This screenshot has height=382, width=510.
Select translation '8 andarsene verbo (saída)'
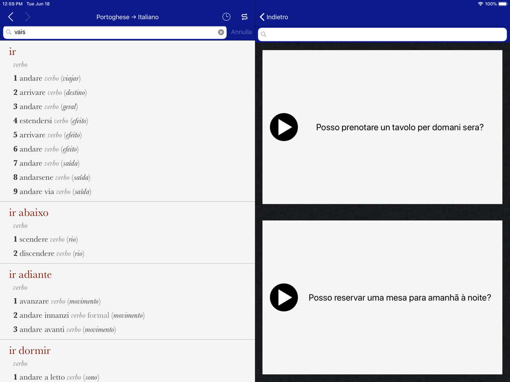[x=52, y=177]
